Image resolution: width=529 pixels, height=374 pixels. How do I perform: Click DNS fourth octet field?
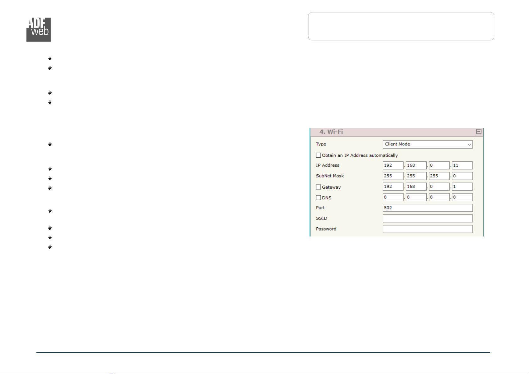tap(462, 197)
